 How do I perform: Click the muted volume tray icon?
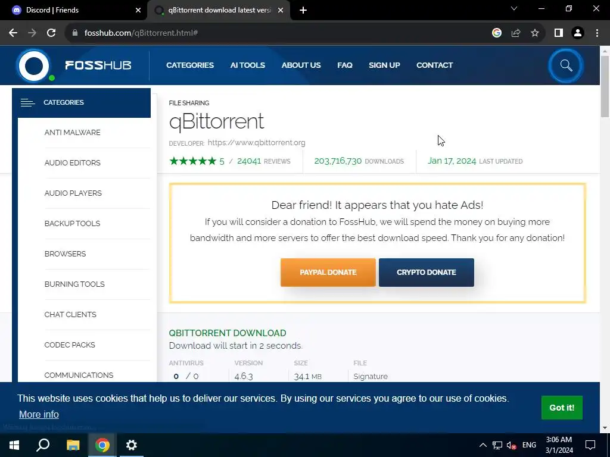click(511, 445)
